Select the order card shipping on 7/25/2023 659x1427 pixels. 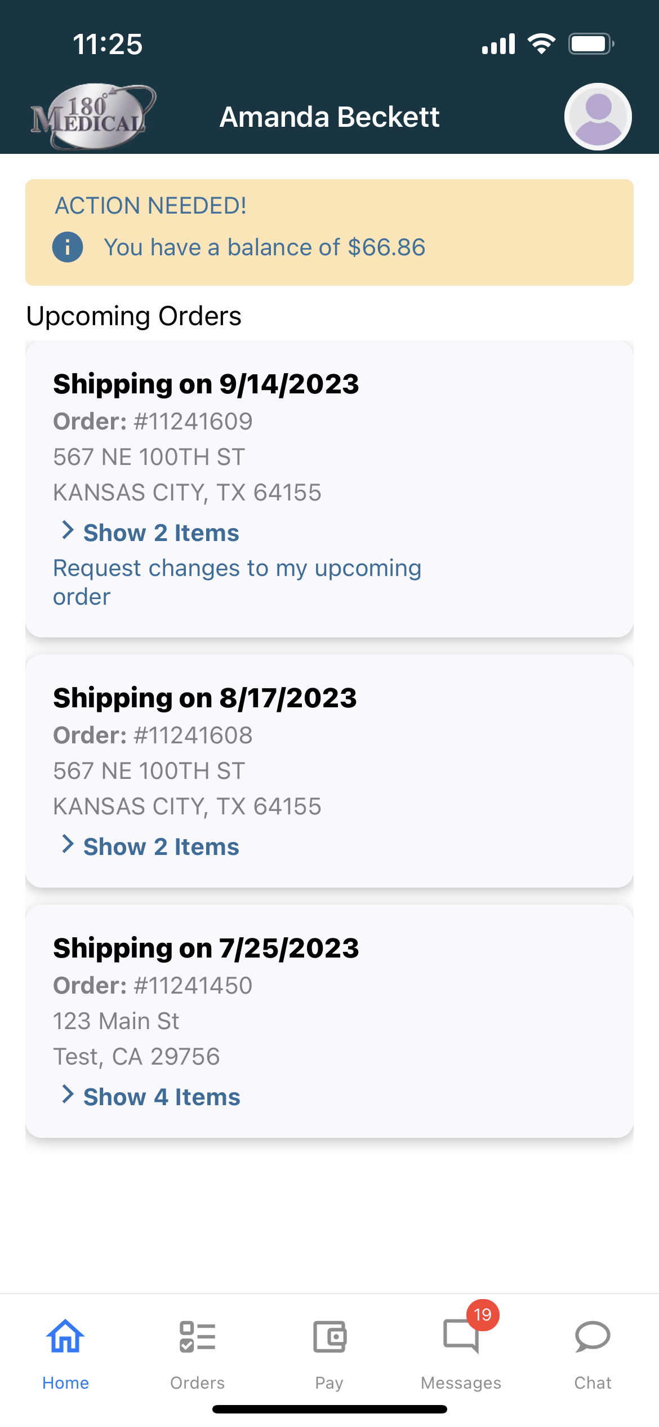(329, 1021)
